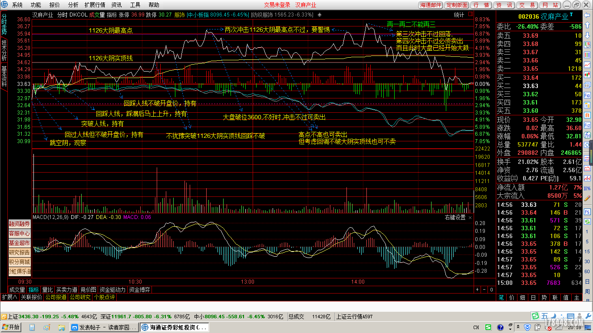Switch to the 成交量 indicator tab
This screenshot has height=333, width=593.
[17, 290]
